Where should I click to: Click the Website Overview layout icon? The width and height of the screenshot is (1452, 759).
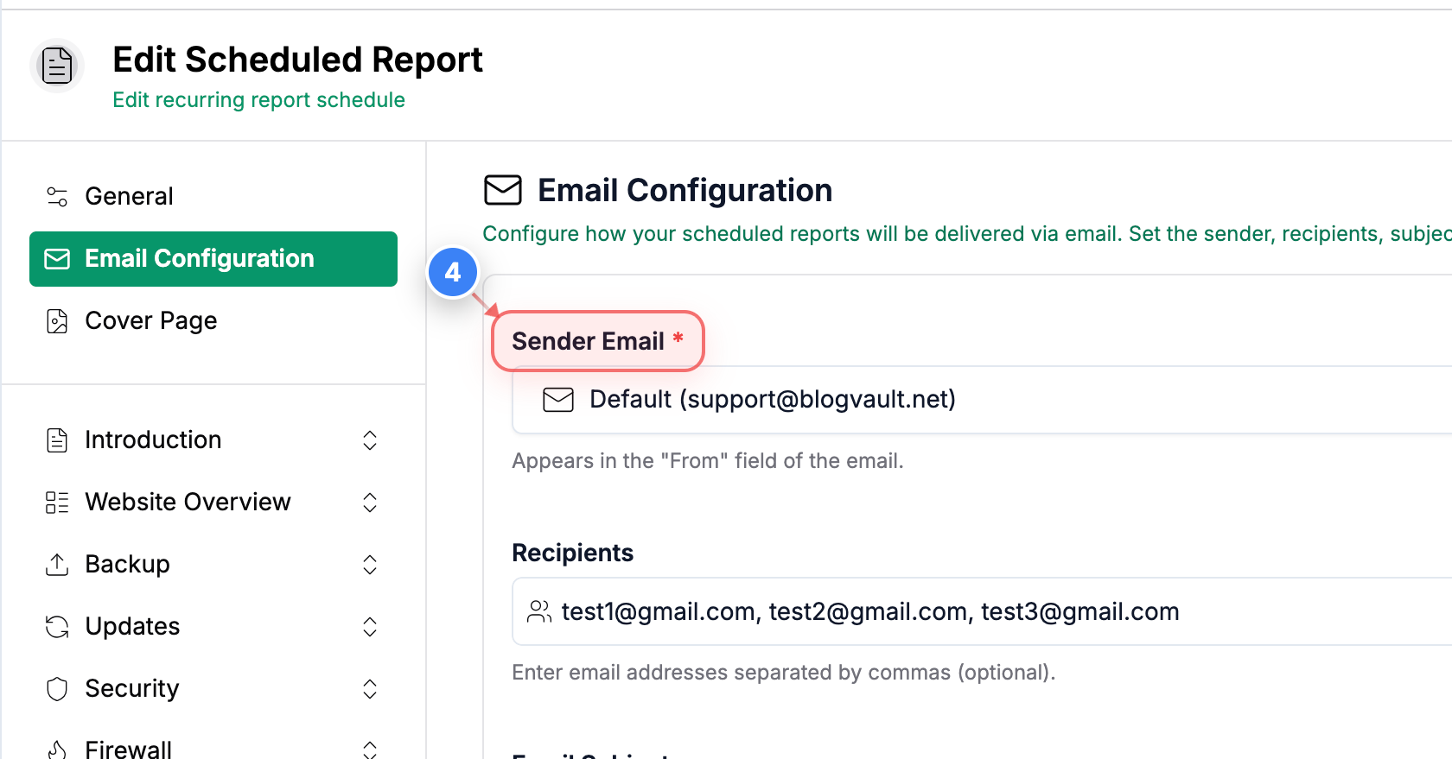tap(57, 502)
